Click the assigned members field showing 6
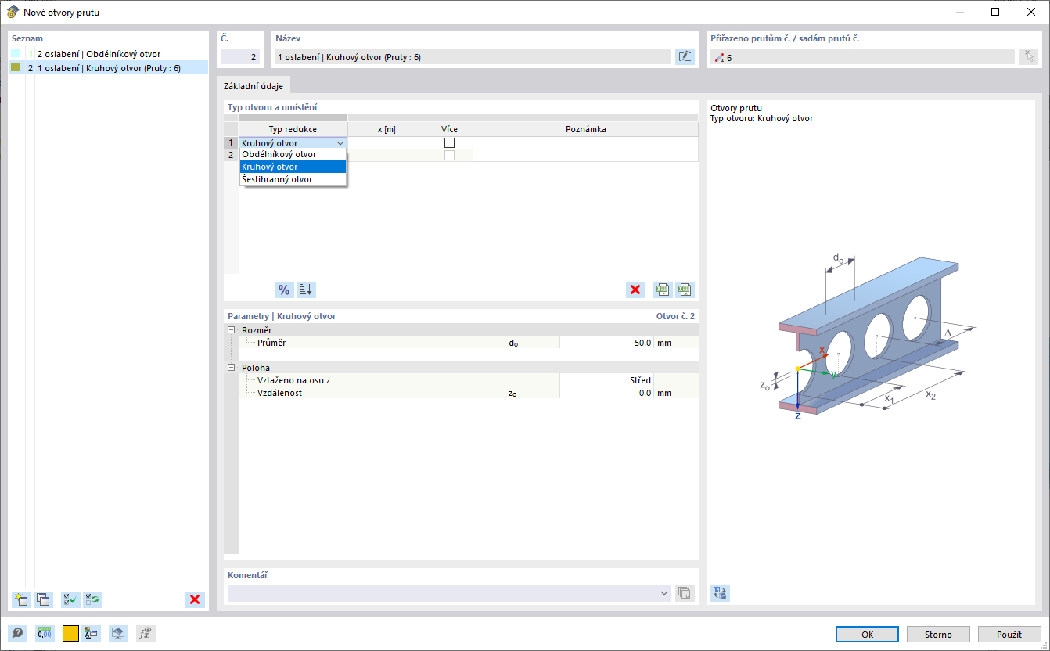Viewport: 1050px width, 651px height. click(863, 56)
